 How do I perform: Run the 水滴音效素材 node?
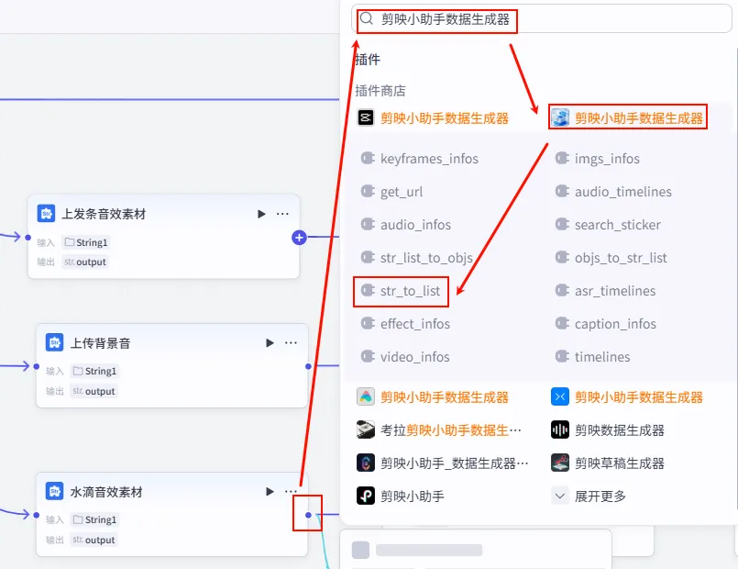pyautogui.click(x=270, y=492)
